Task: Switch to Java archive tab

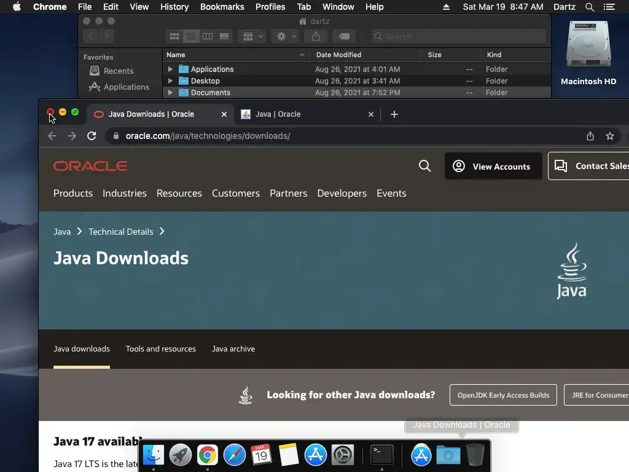Action: coord(233,349)
